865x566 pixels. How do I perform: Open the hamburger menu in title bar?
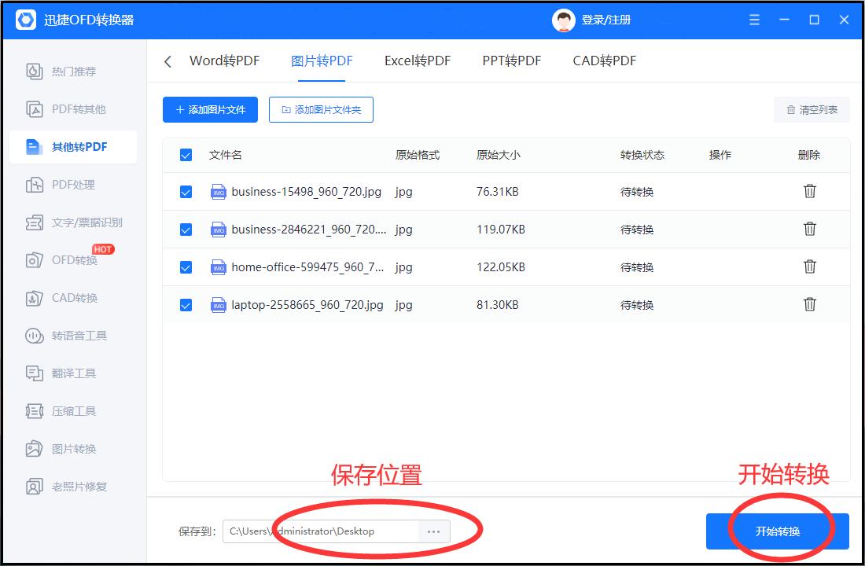pyautogui.click(x=753, y=19)
